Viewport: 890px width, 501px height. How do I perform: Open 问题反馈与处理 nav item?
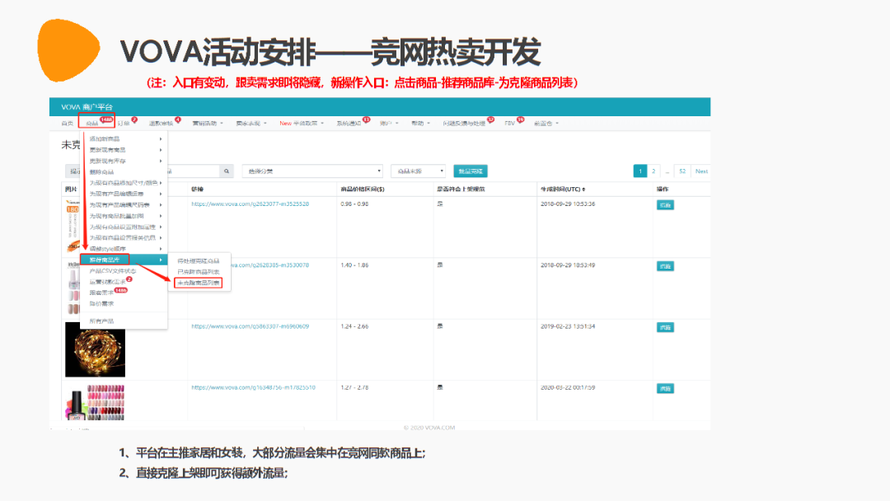coord(464,123)
